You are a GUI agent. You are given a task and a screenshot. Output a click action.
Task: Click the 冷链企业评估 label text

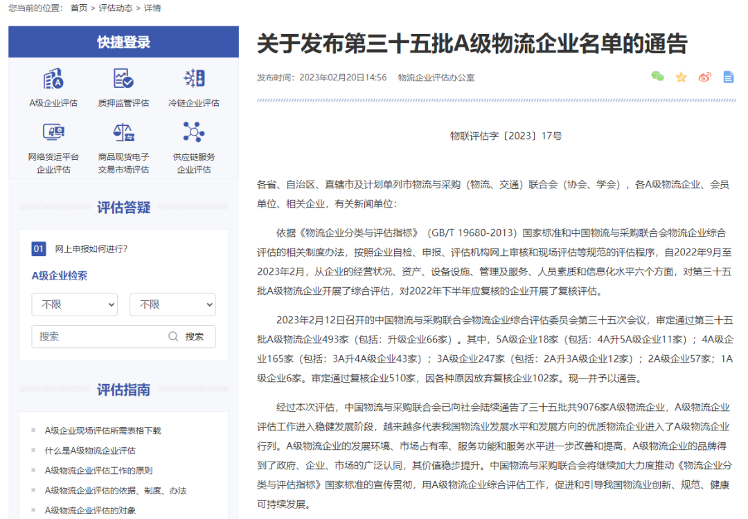194,103
